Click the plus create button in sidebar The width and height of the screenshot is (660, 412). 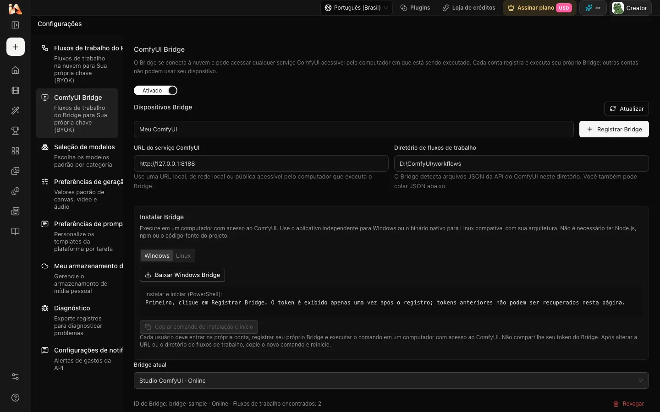pyautogui.click(x=16, y=47)
